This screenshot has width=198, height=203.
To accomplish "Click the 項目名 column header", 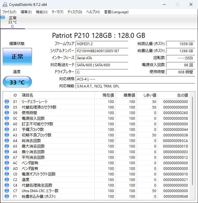I will point(57,95).
